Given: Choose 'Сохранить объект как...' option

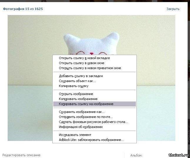Looking at the screenshot, I should [x=94, y=81].
